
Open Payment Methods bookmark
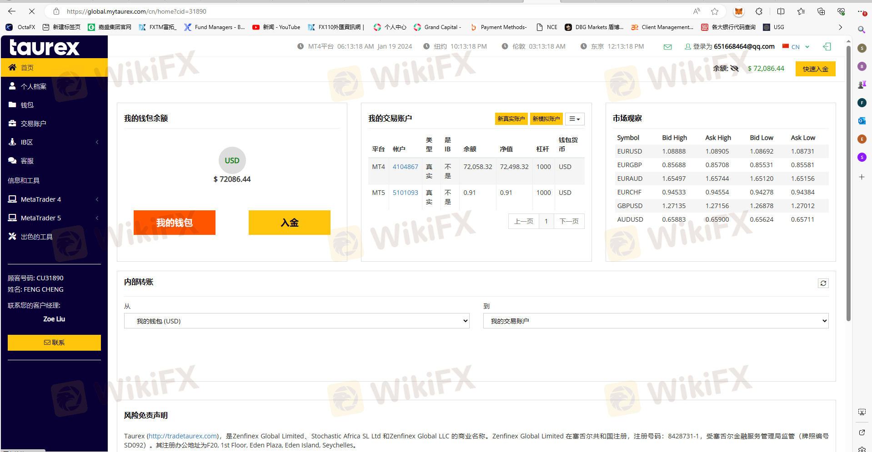[x=498, y=27]
